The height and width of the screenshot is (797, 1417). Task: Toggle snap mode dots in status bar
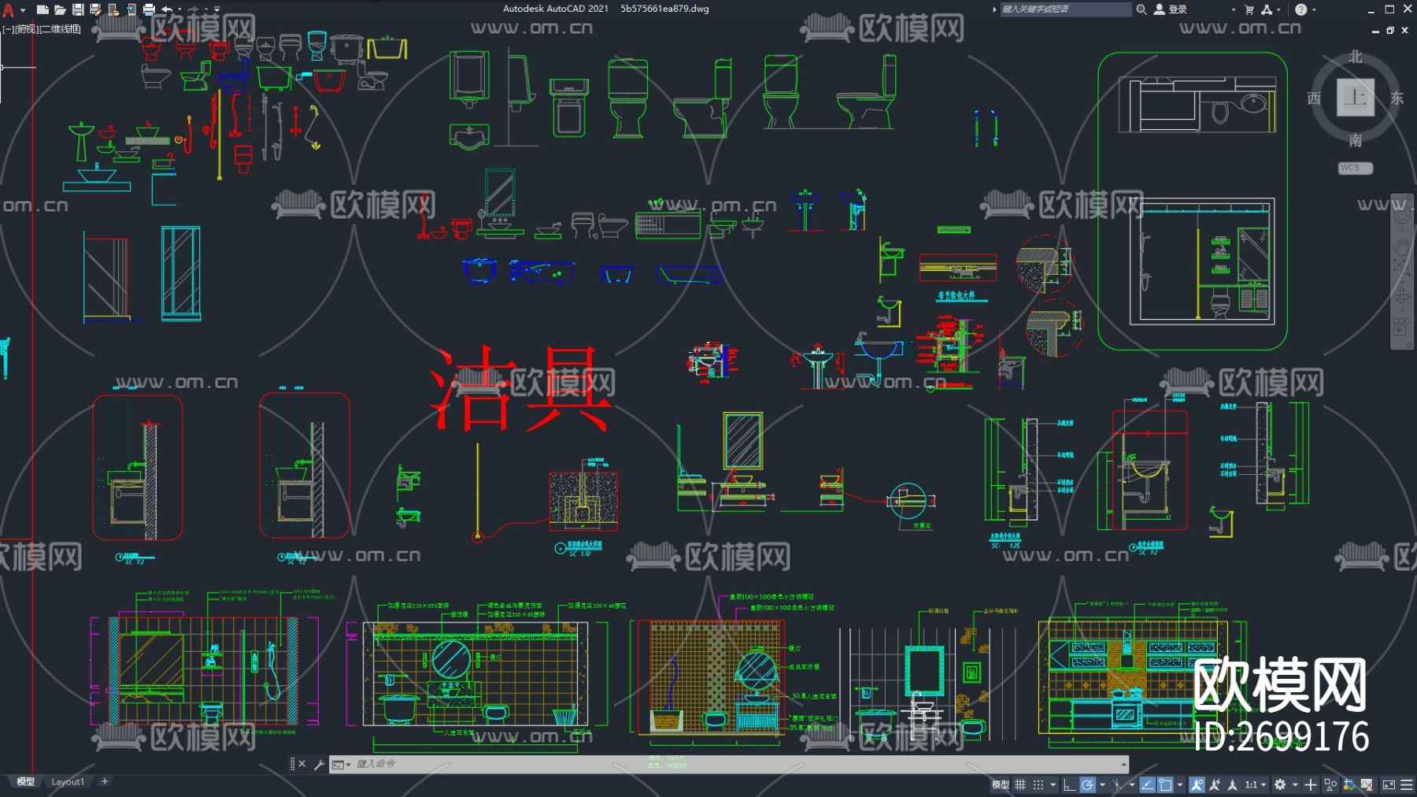1038,784
